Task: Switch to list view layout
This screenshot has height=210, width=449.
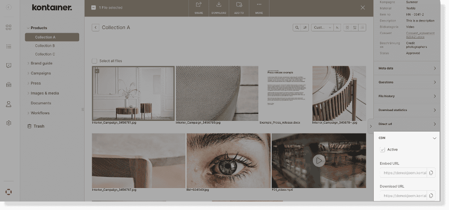Action: (x=362, y=27)
